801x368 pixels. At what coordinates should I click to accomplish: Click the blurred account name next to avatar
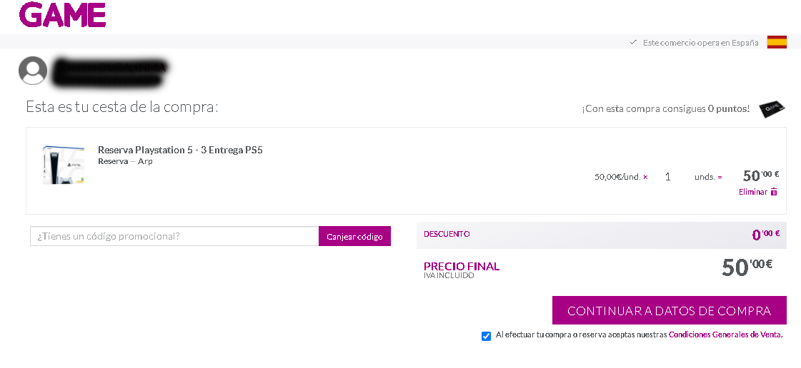point(110,71)
